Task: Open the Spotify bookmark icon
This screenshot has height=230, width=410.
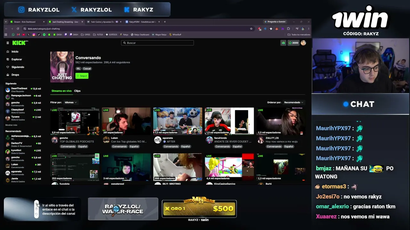Action: coord(44,34)
